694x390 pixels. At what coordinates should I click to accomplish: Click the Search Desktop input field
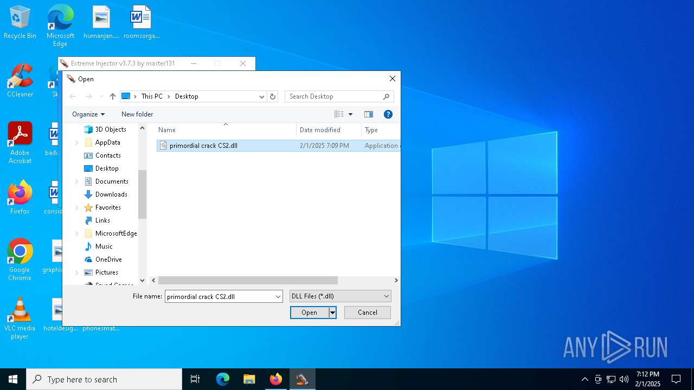333,96
